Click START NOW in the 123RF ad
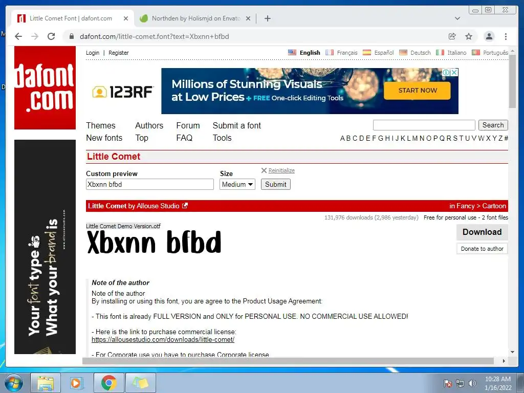The height and width of the screenshot is (393, 524). coord(418,90)
